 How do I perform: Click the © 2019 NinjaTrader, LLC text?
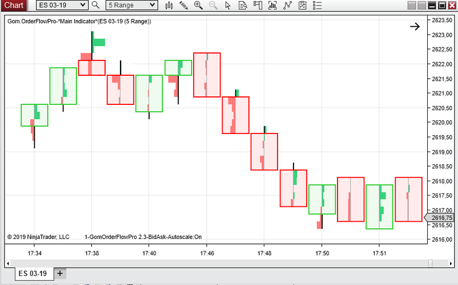click(x=38, y=237)
